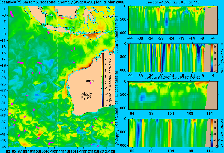Viewport: 224px width, 153px height.
Task: Click the '© Copyright CSIRO 2008' vertical text
Action: coord(117,126)
